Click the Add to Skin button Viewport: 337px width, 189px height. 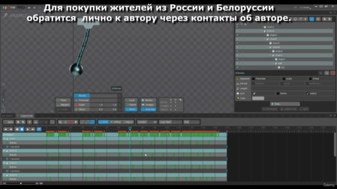[289, 109]
